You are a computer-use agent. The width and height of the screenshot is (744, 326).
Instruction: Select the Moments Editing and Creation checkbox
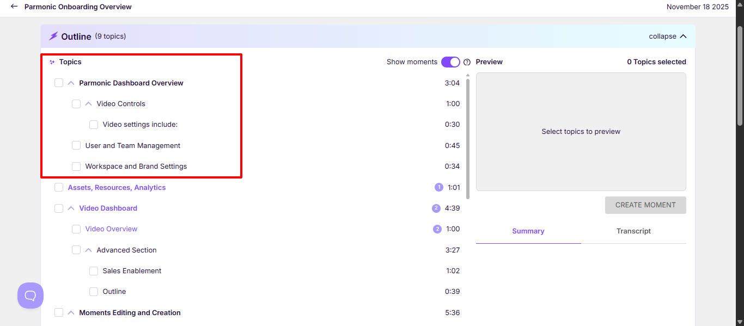pos(59,312)
